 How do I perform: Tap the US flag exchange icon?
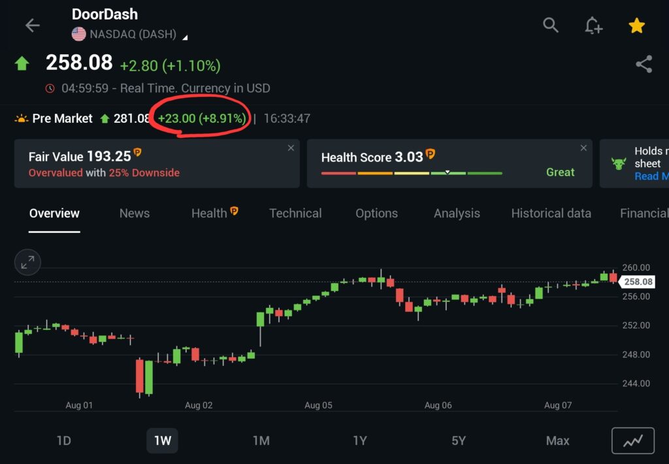pyautogui.click(x=79, y=34)
